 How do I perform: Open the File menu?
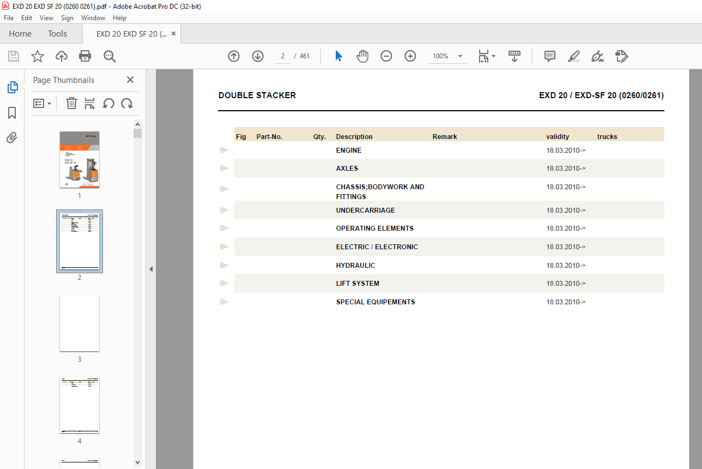tap(9, 18)
